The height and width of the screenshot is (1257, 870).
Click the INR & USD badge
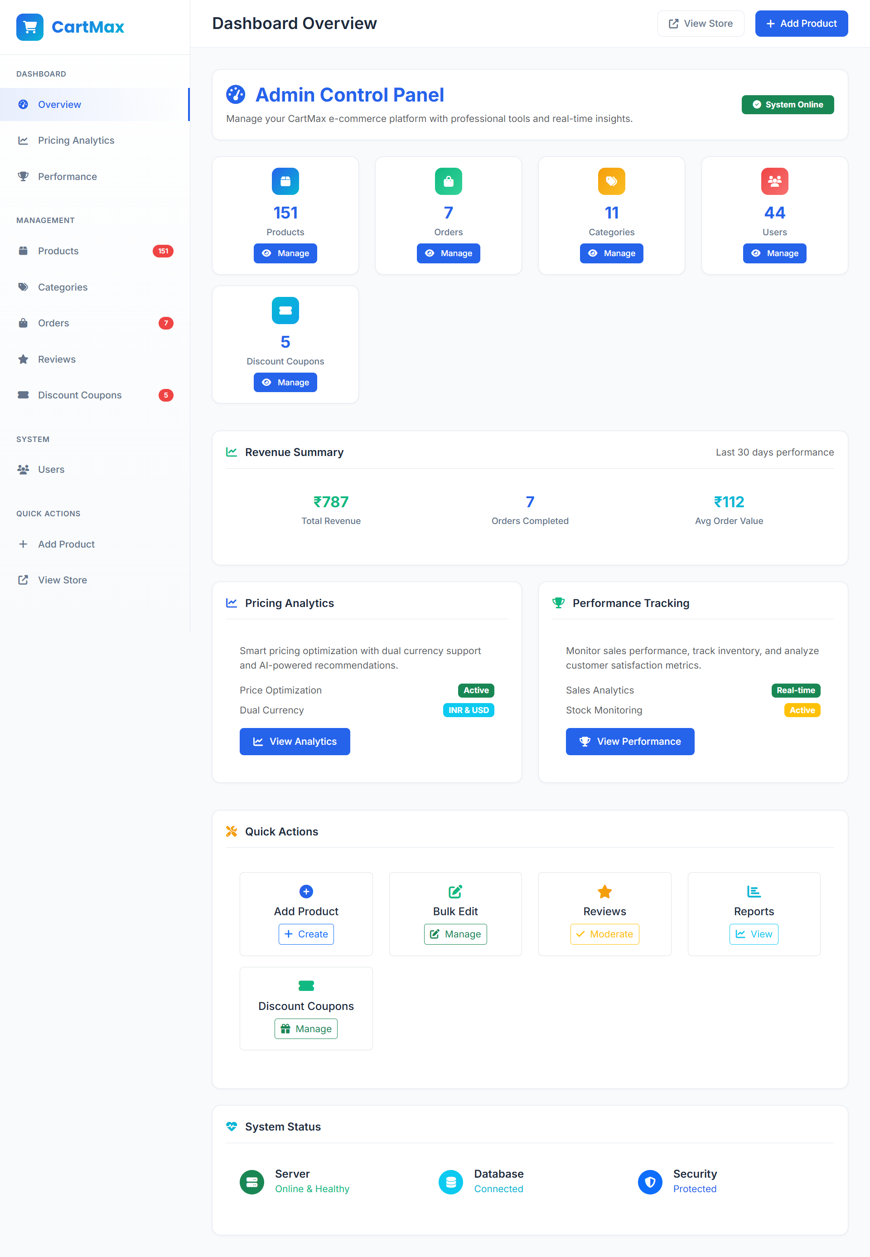468,711
